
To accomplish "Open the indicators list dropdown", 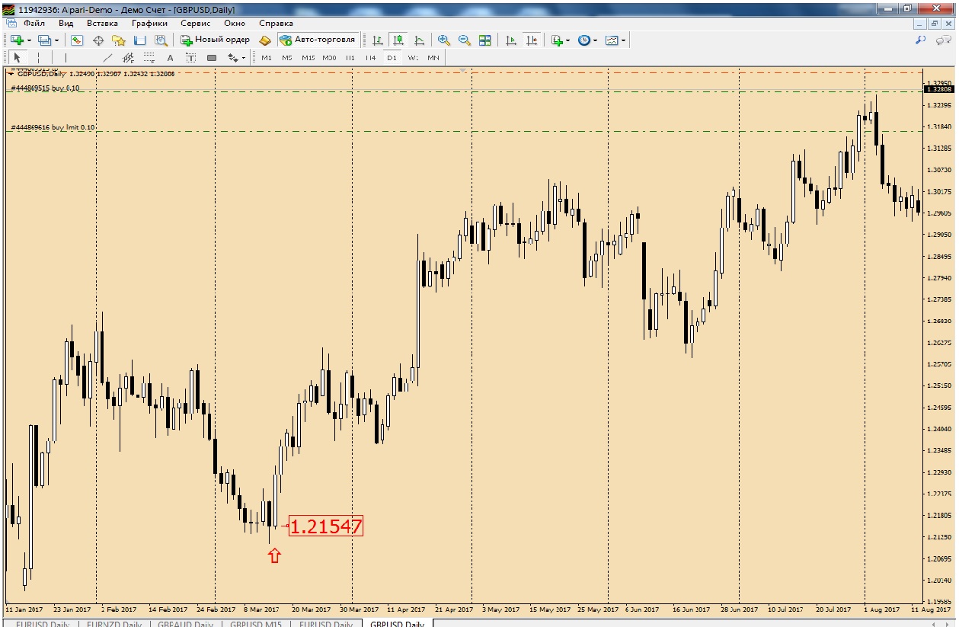I will (x=567, y=40).
